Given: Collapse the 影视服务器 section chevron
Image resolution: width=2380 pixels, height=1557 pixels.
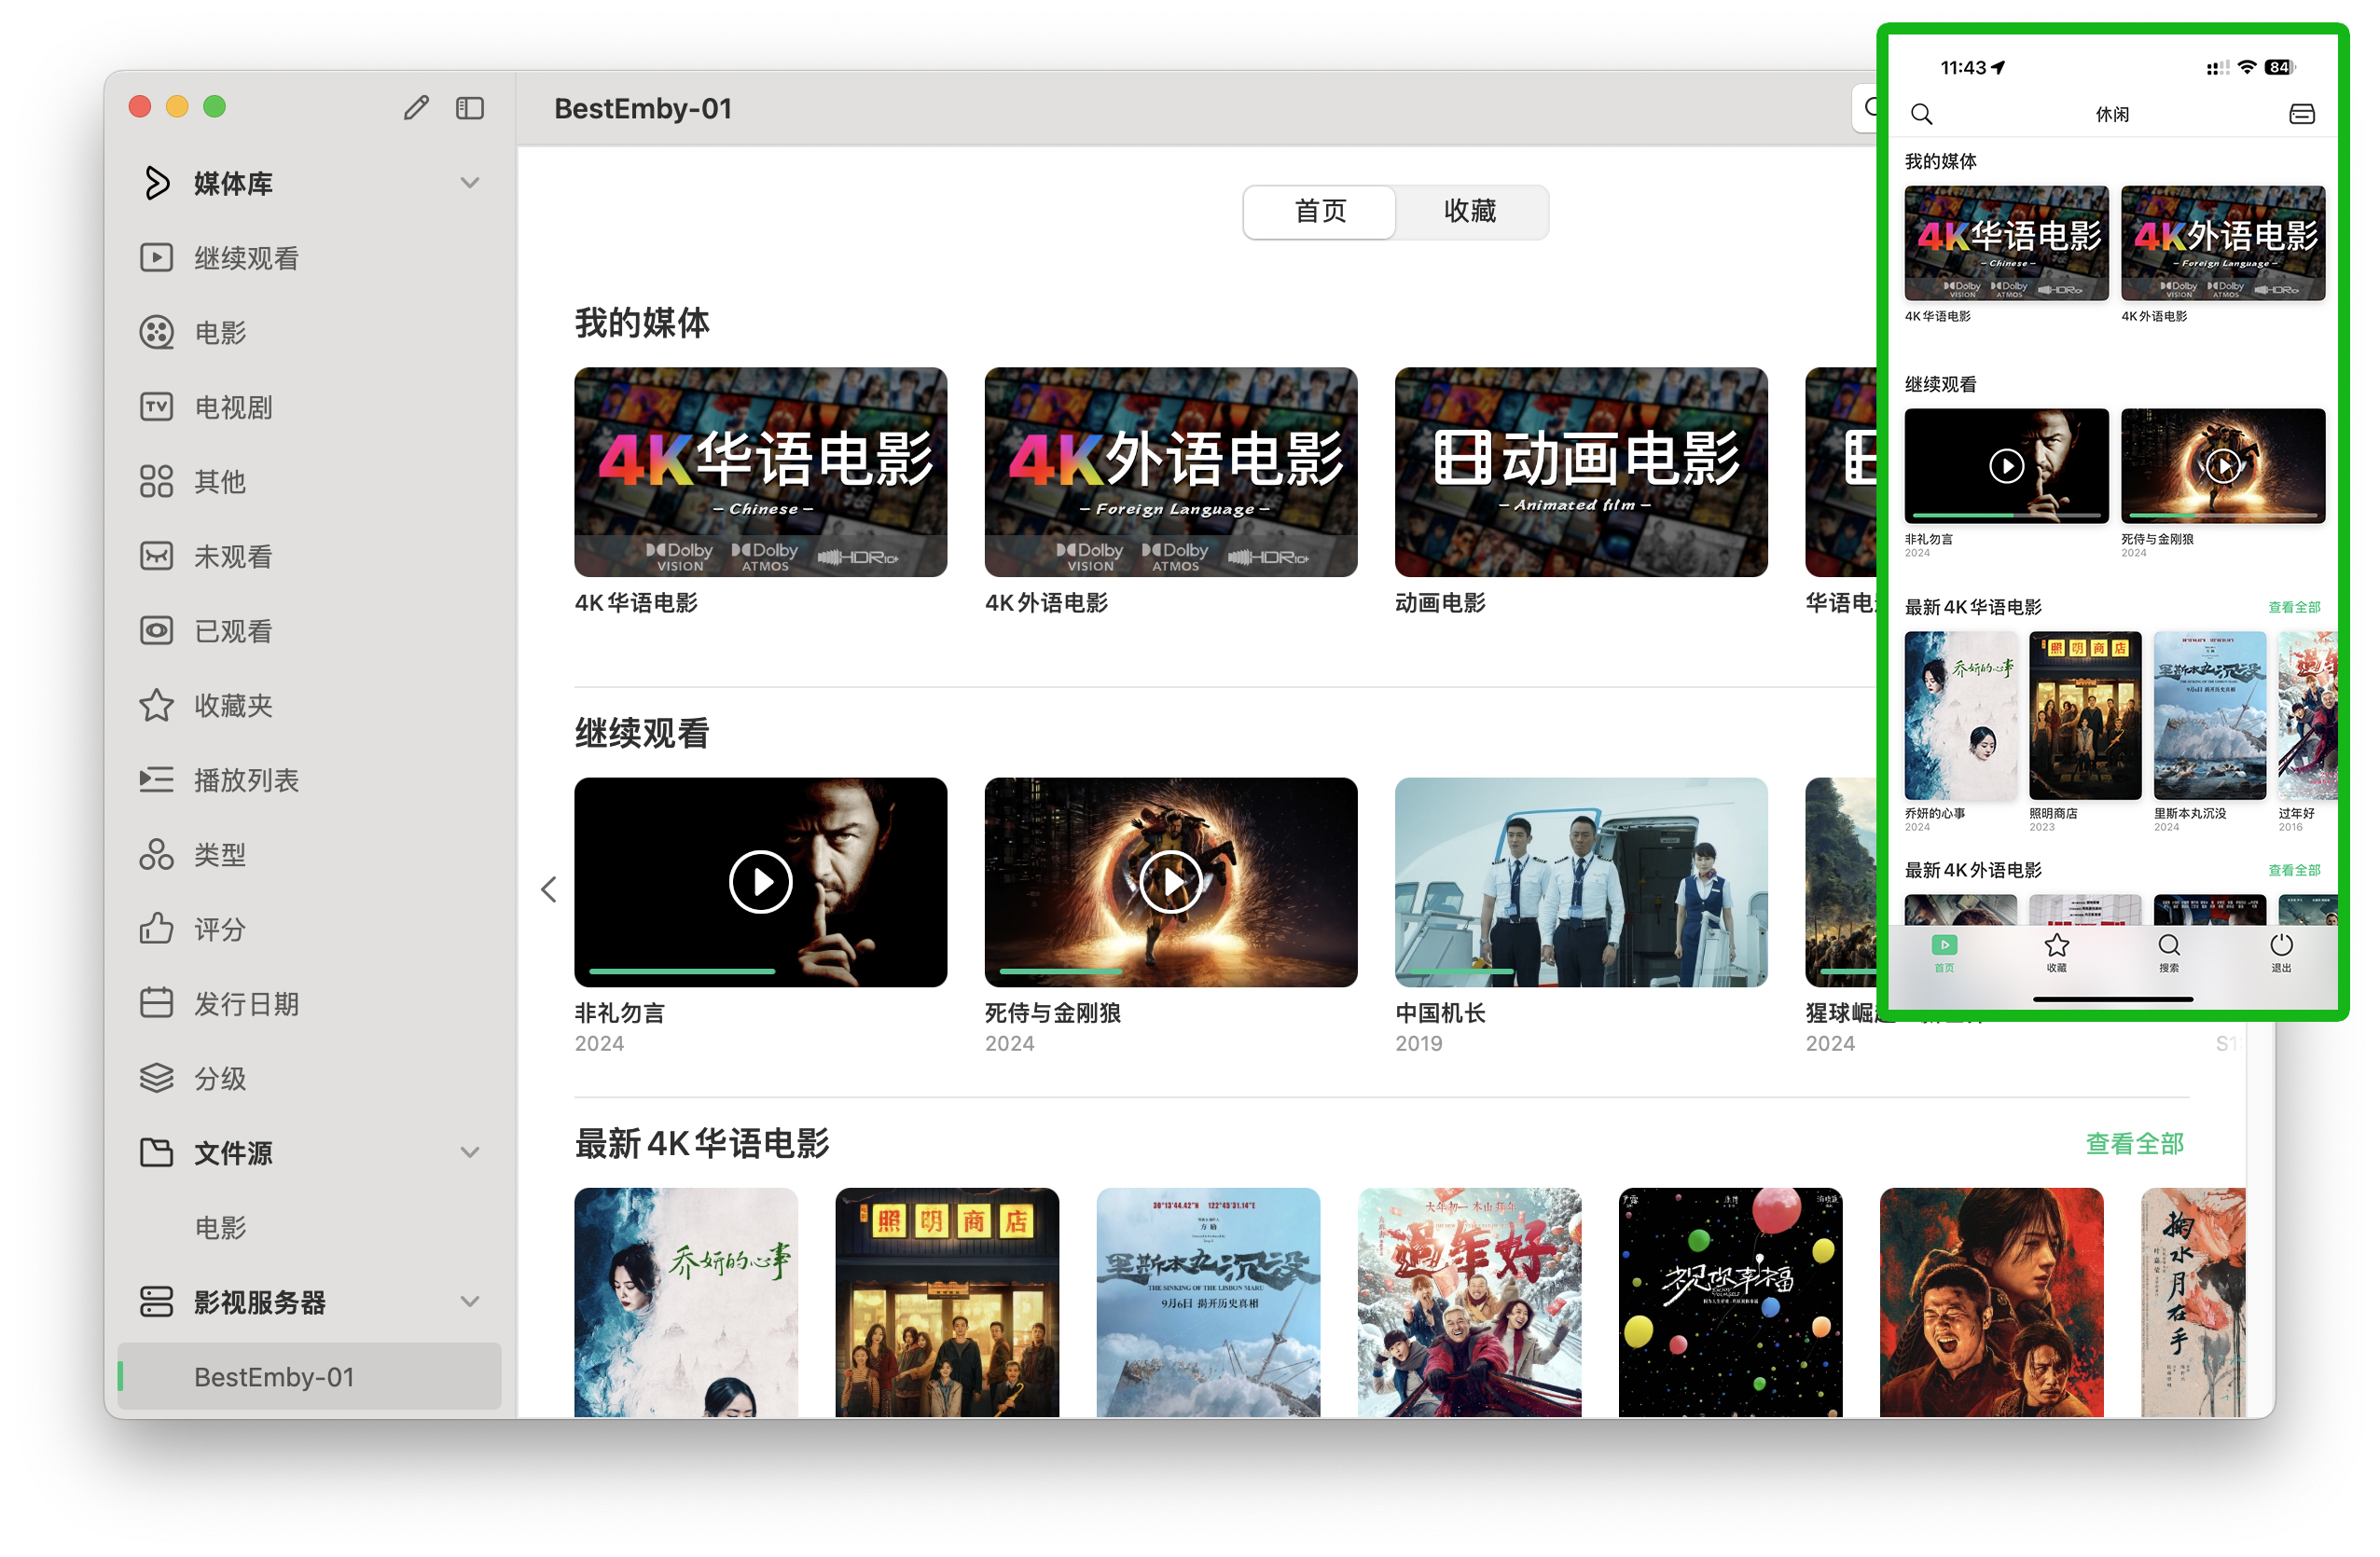Looking at the screenshot, I should [x=469, y=1302].
